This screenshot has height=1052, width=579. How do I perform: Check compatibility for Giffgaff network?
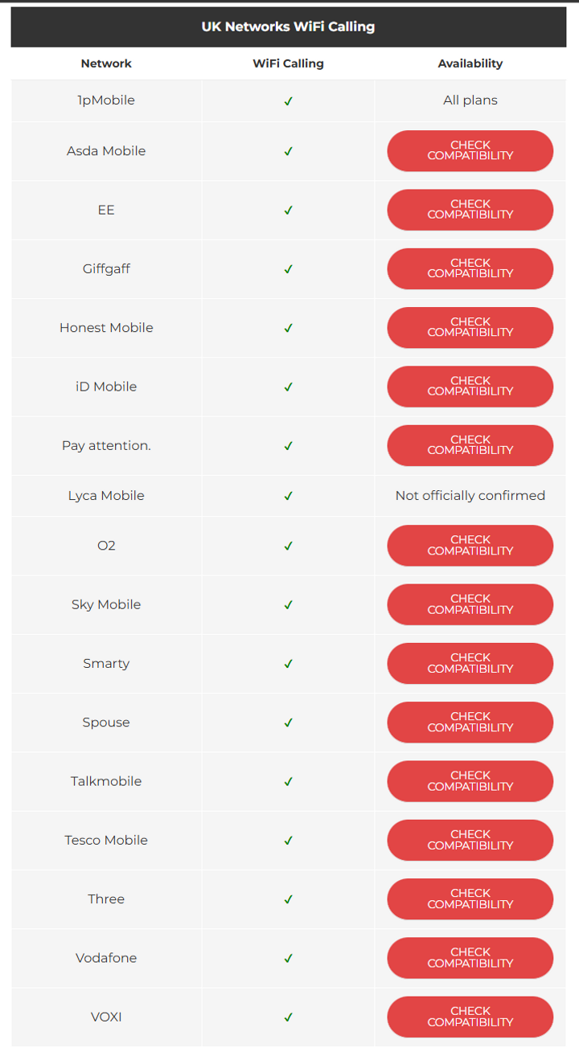coord(470,268)
